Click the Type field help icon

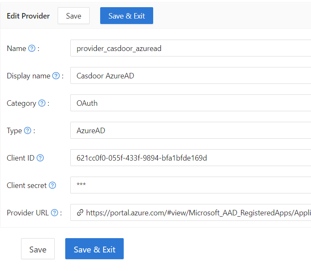(x=28, y=131)
